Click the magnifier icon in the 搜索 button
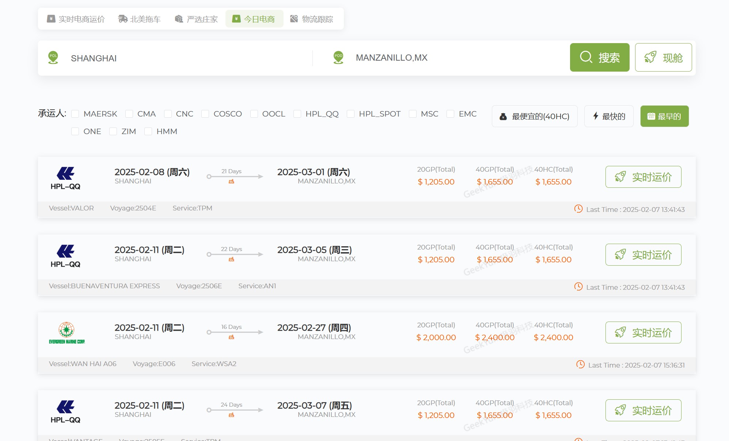 586,57
